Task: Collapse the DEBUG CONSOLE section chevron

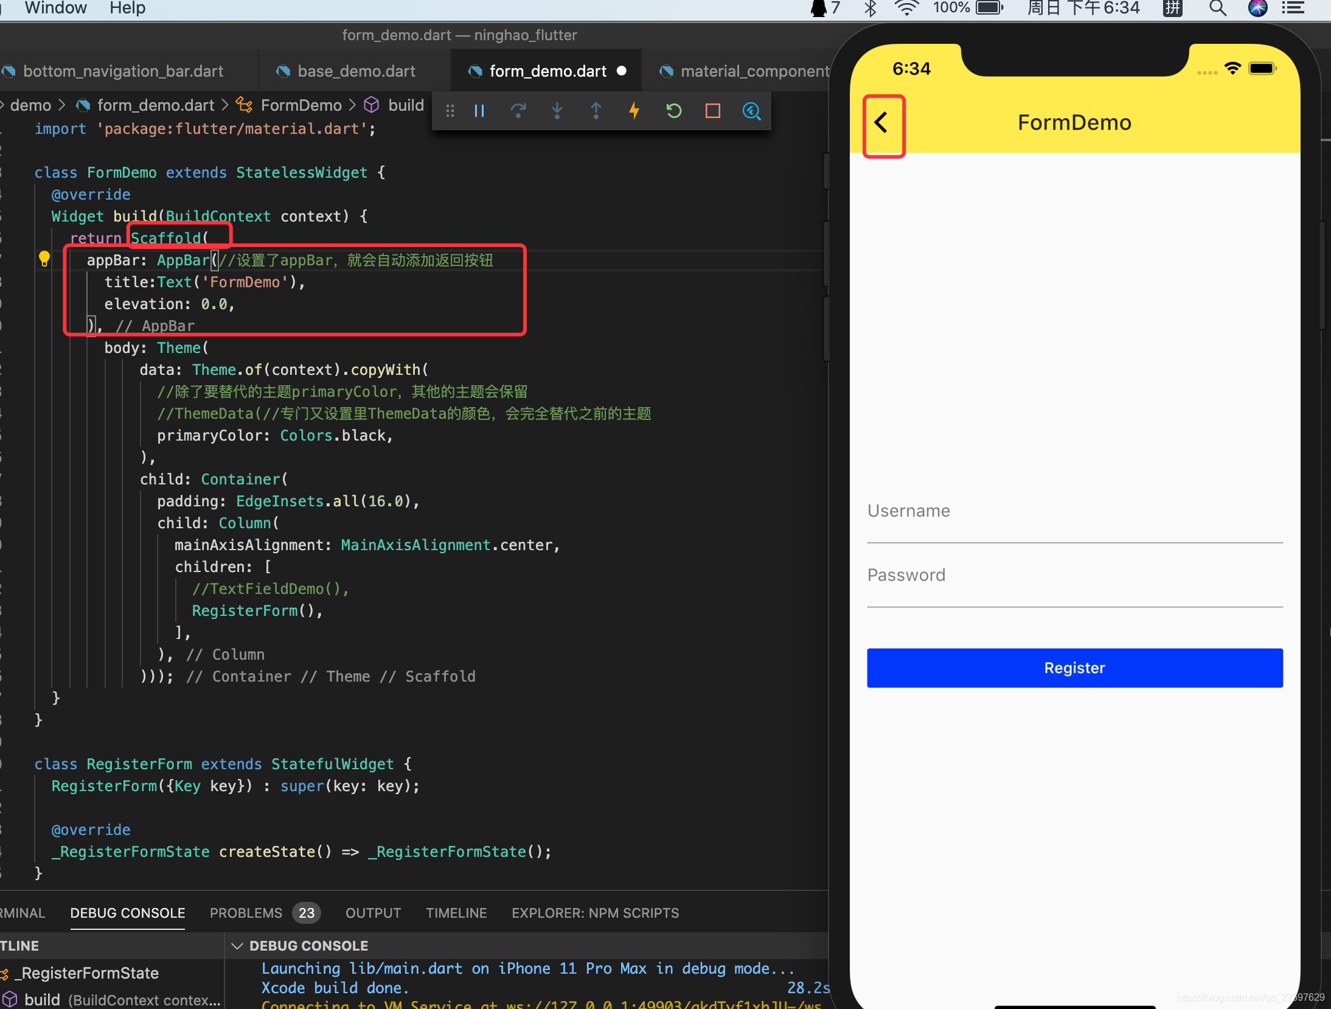Action: (237, 946)
